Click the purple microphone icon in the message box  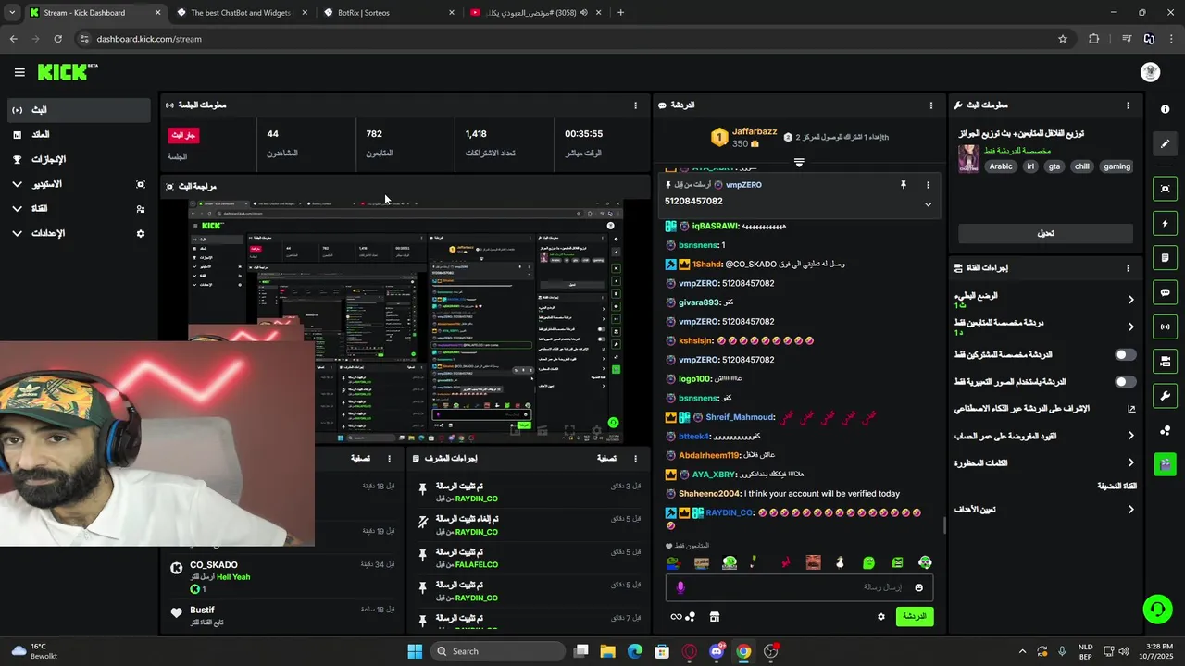tap(680, 587)
